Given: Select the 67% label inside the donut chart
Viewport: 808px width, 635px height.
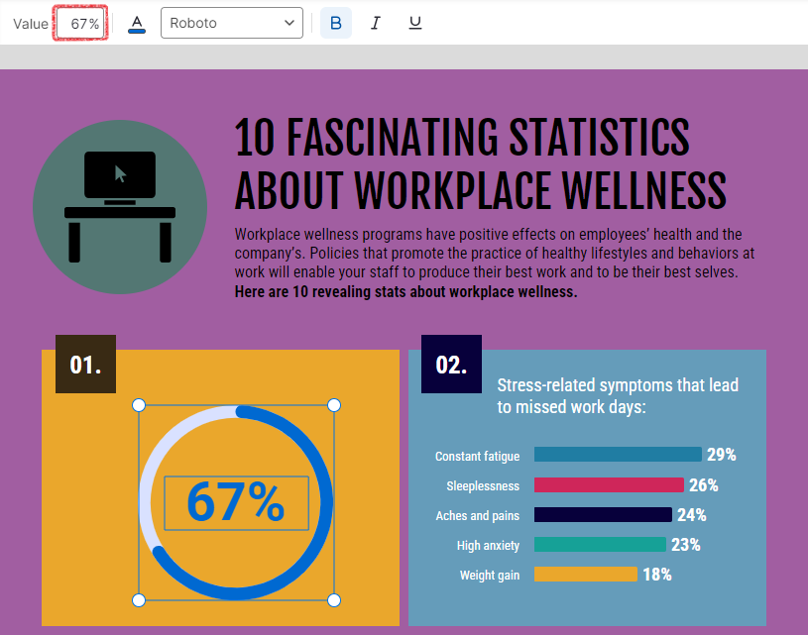Looking at the screenshot, I should (x=236, y=503).
